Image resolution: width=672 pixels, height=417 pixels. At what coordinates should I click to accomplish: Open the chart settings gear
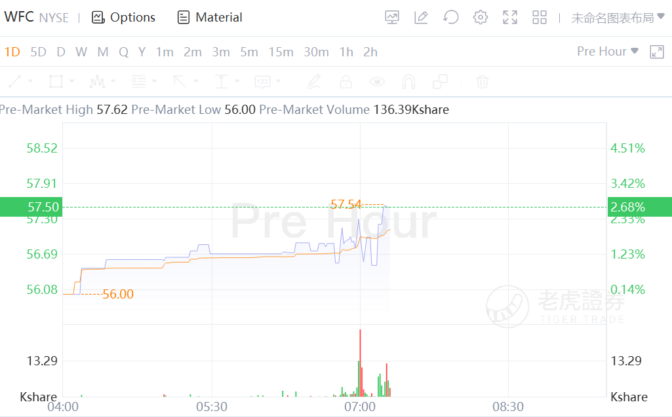pyautogui.click(x=481, y=18)
